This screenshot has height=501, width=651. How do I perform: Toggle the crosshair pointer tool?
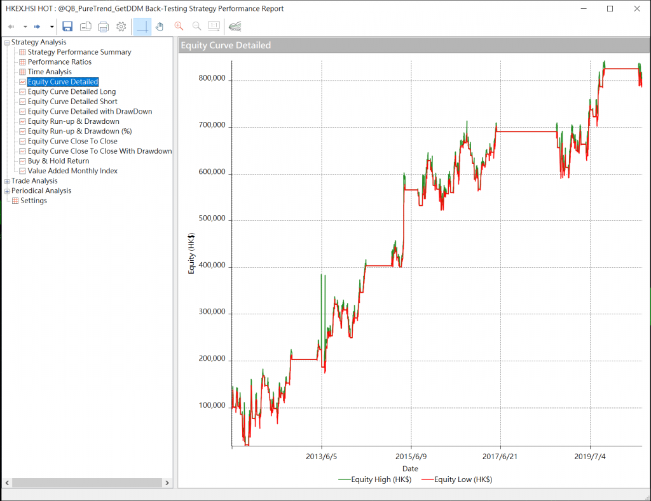pos(142,27)
